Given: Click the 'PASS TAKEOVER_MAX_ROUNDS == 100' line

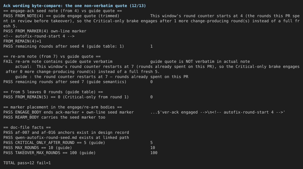Looking at the screenshot, I should (49, 153).
